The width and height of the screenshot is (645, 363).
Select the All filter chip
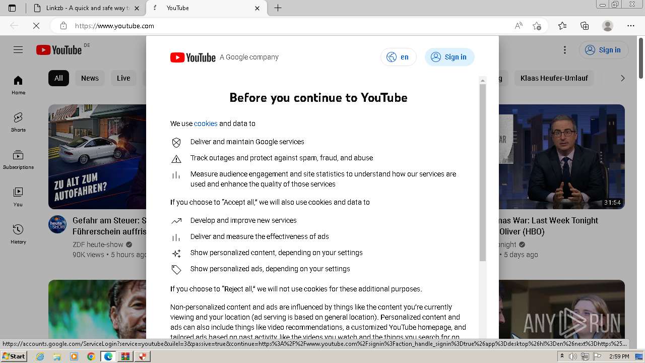click(x=58, y=78)
